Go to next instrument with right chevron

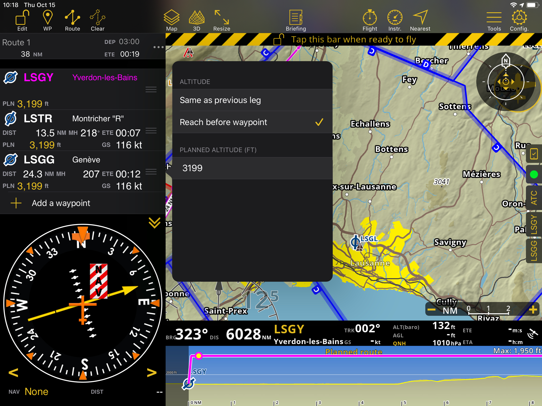152,373
